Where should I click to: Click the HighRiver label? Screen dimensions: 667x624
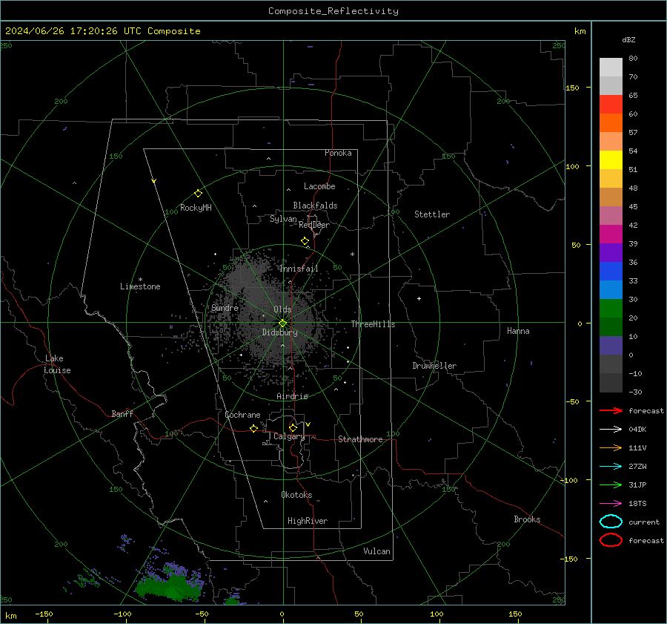pos(308,521)
